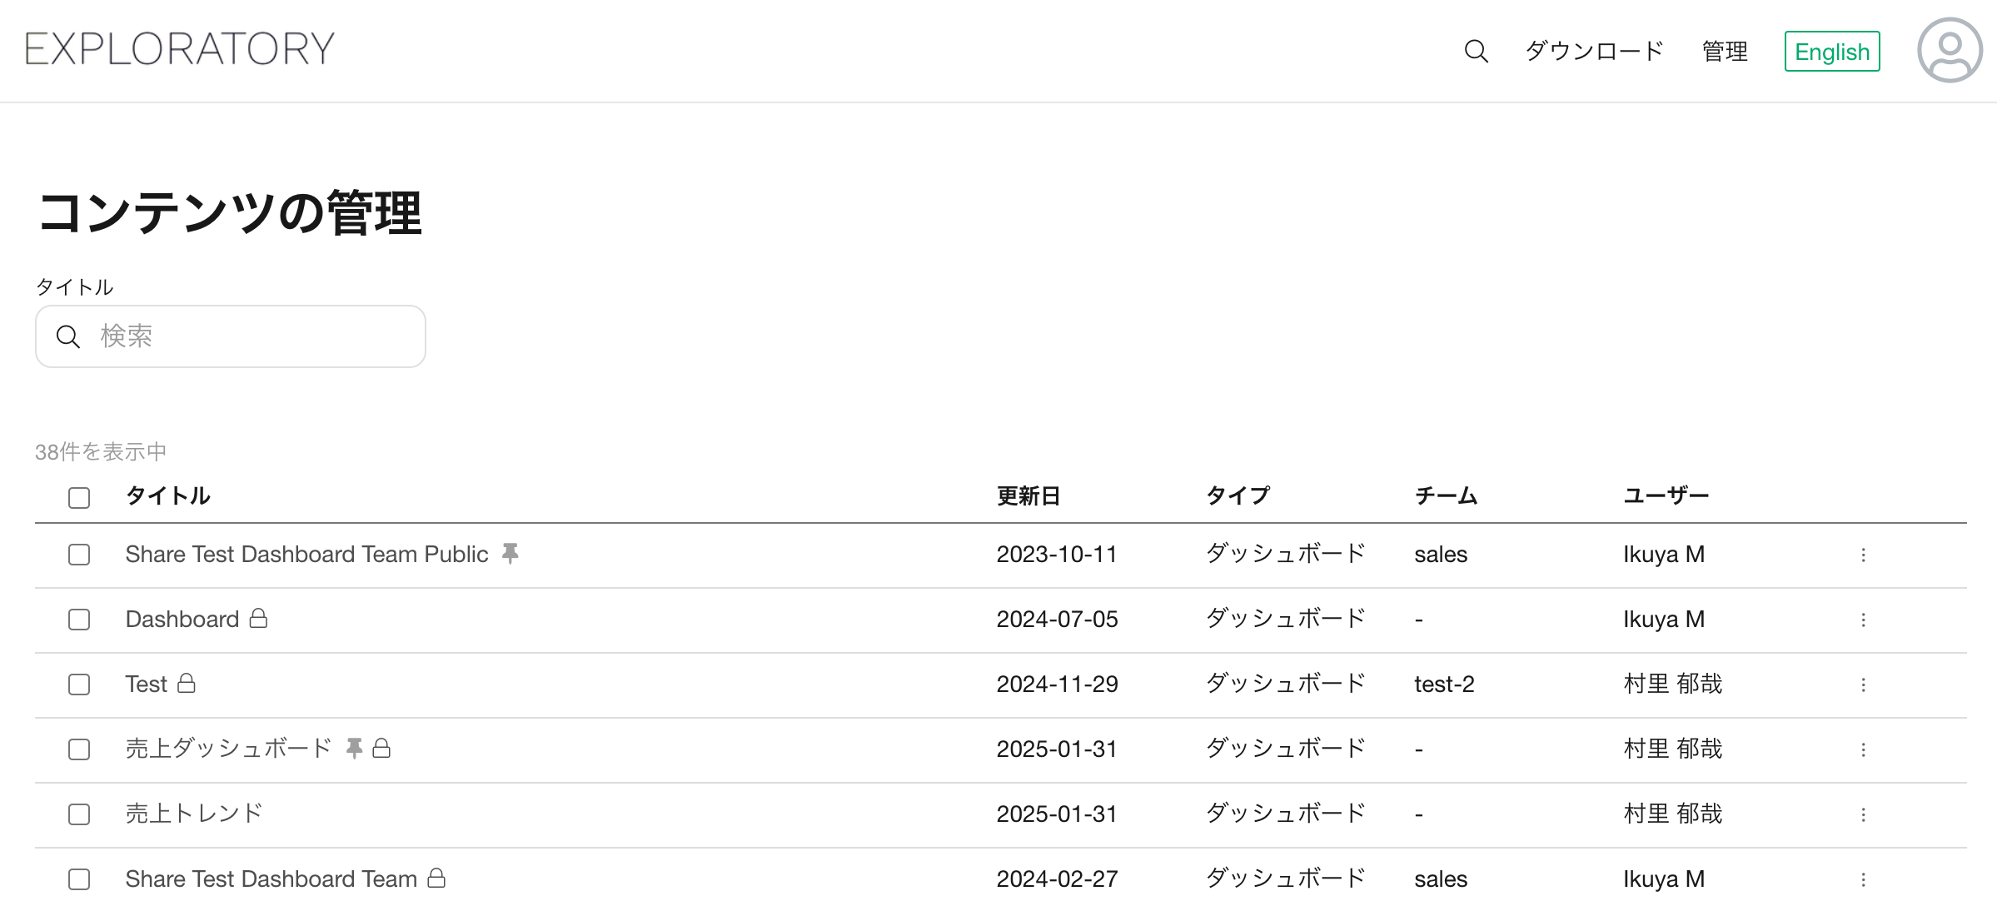Screen dimensions: 1997x906
Task: Click the lock icon beside Test title
Action: click(187, 683)
